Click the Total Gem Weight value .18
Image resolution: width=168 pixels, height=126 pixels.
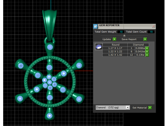pos(121,32)
